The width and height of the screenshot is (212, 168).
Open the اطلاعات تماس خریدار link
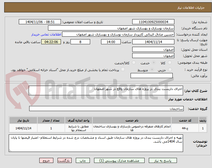click(46, 34)
